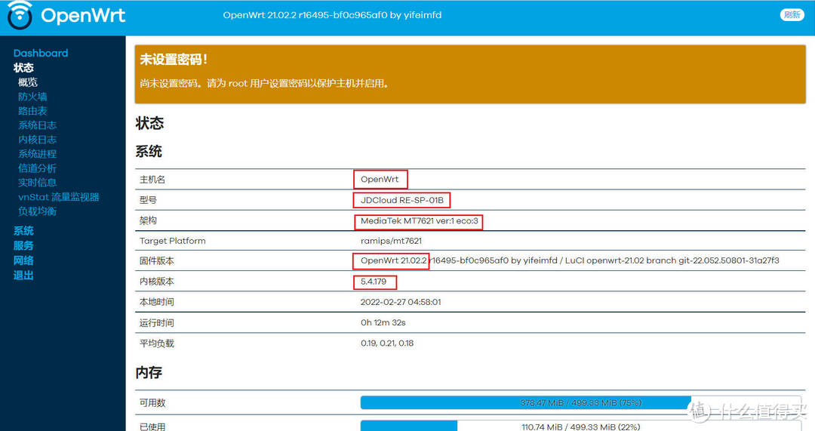This screenshot has width=815, height=431.
Task: Open 负载均衡 status page
Action: point(37,211)
